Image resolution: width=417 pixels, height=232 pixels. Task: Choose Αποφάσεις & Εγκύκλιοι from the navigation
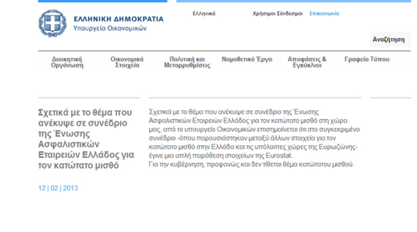coord(307,62)
